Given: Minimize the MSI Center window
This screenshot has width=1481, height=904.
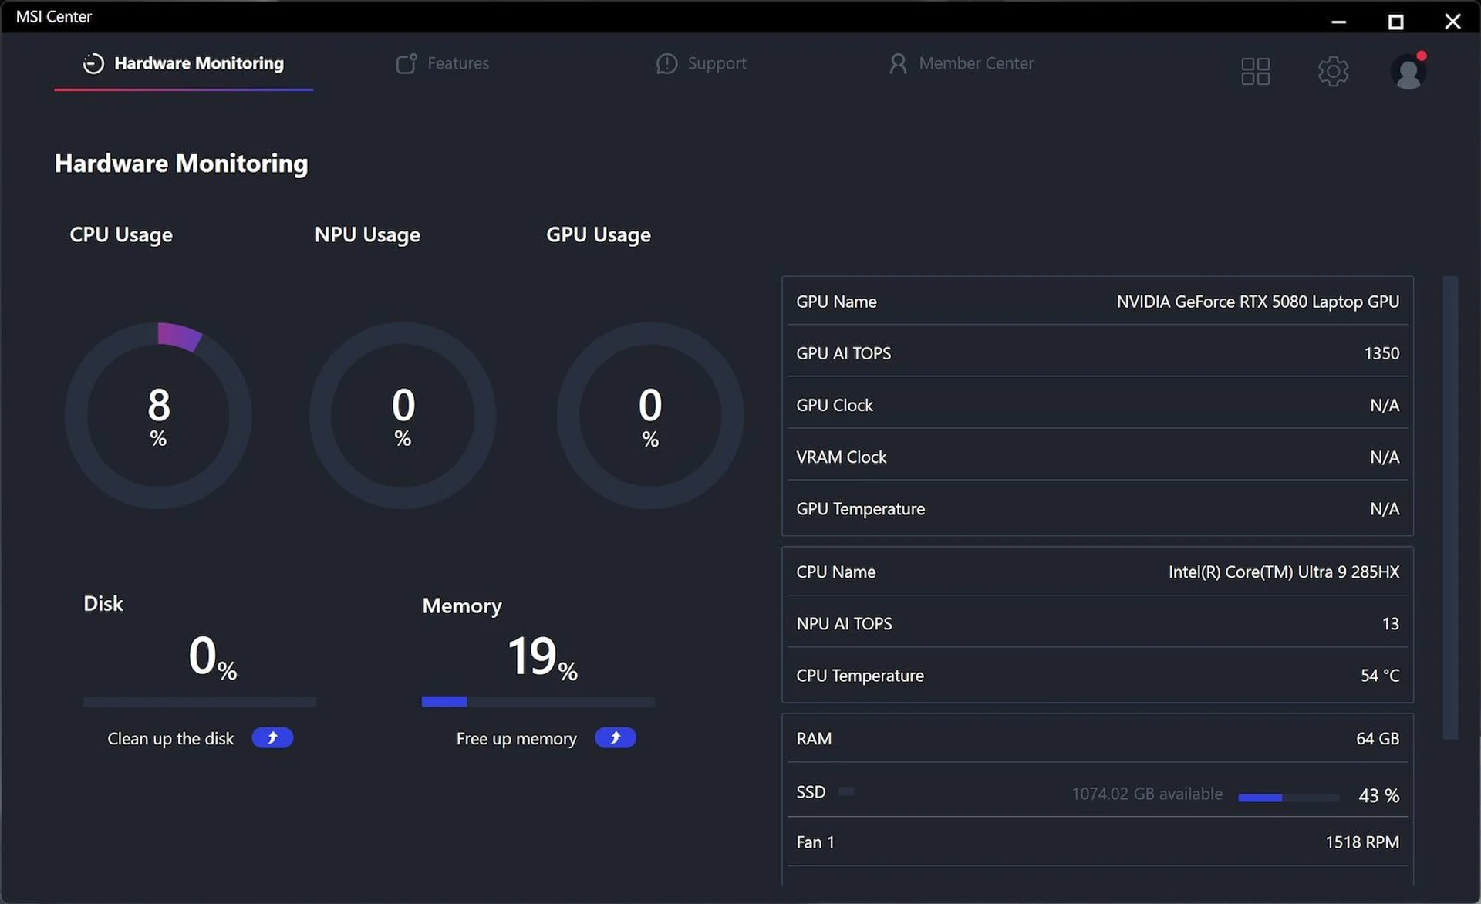Looking at the screenshot, I should pos(1339,22).
